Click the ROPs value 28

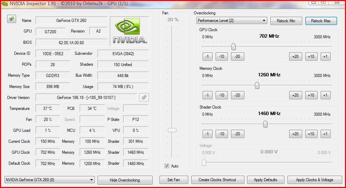53,64
